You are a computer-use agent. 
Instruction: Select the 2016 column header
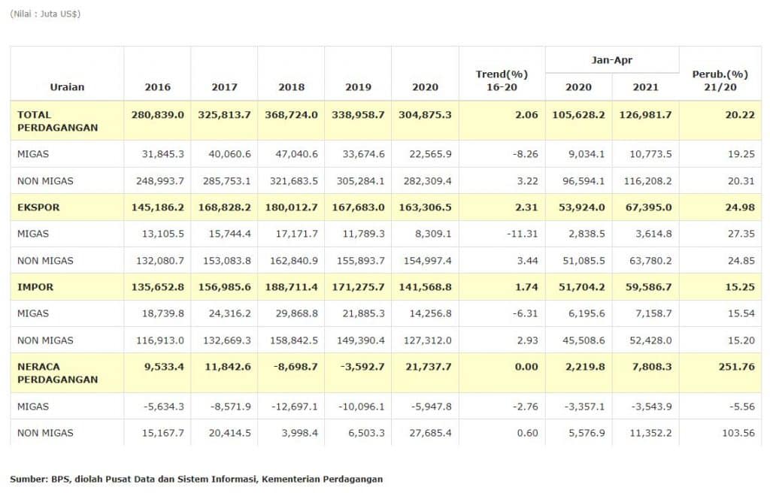pos(157,86)
